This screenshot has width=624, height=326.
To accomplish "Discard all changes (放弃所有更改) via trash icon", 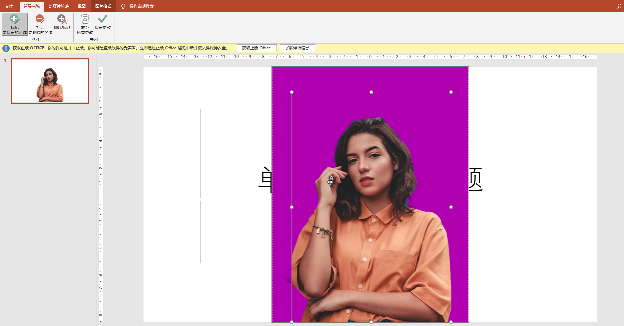I will [x=85, y=24].
